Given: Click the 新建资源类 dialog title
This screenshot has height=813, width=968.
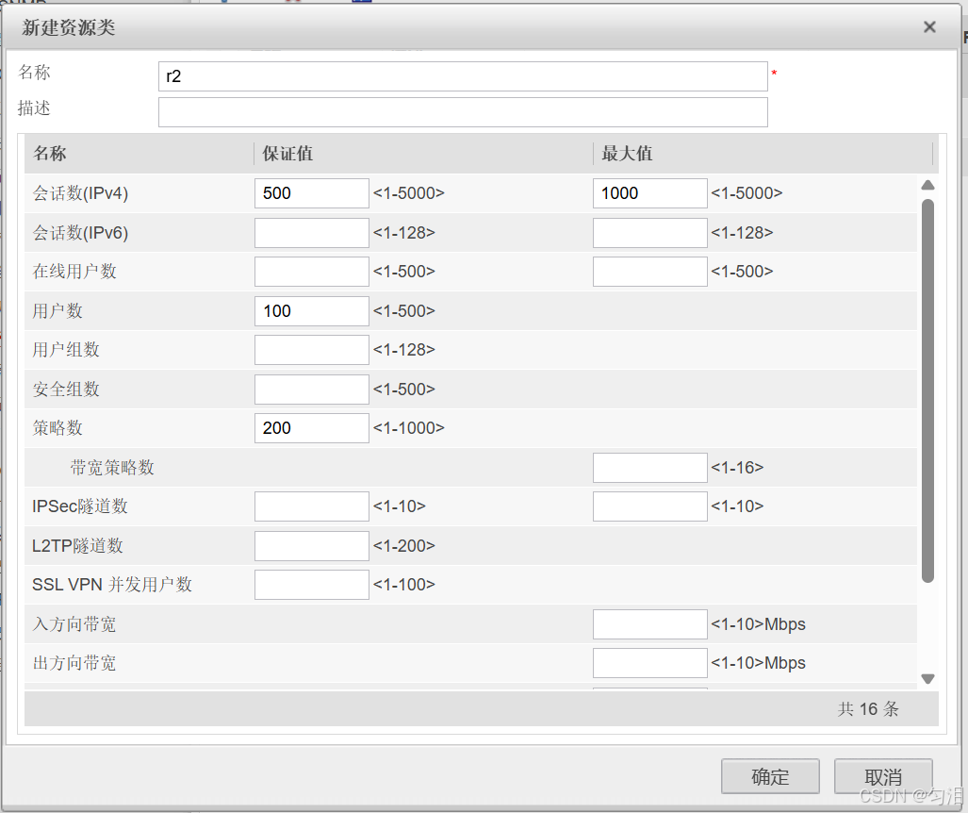Looking at the screenshot, I should pos(69,27).
